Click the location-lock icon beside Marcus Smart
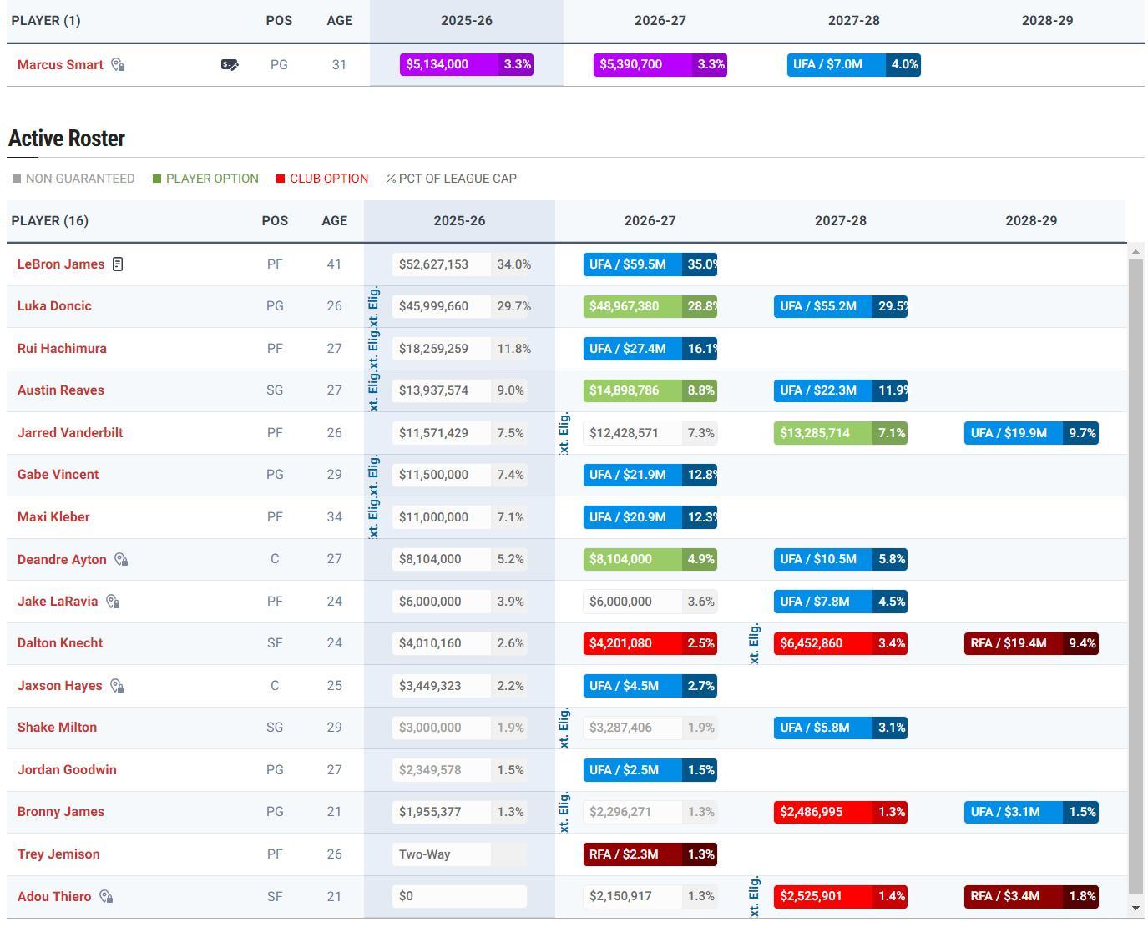The height and width of the screenshot is (932, 1148). [118, 65]
